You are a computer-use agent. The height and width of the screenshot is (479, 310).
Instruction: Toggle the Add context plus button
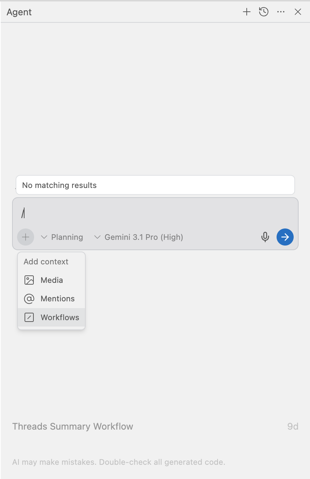(26, 237)
